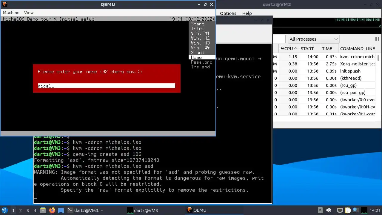Activate the dartz@VM3: ~ terminal taskbar entry
Screen dimensions: 382x215
pos(95,210)
